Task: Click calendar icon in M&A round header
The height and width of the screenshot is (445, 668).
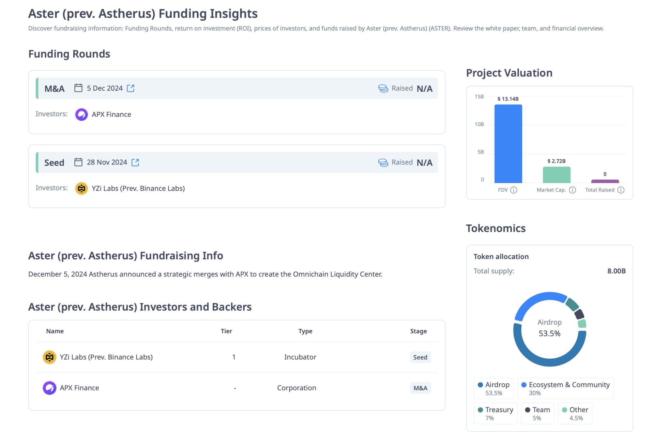Action: point(78,88)
